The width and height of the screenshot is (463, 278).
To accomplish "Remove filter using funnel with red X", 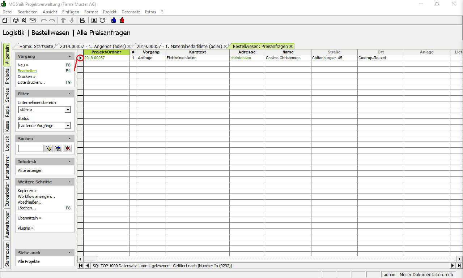I will coord(67,148).
